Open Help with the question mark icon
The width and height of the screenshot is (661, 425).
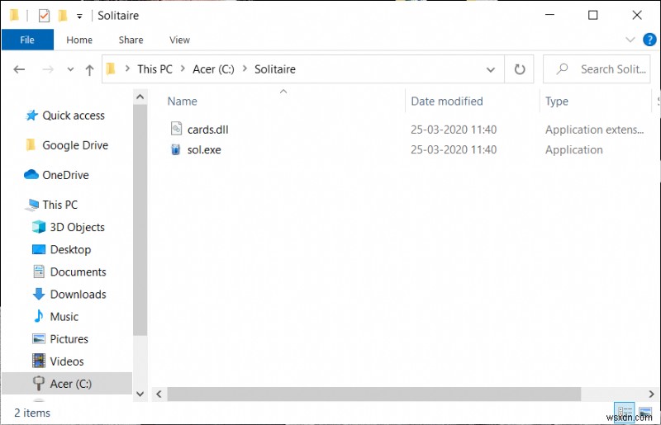[x=649, y=40]
